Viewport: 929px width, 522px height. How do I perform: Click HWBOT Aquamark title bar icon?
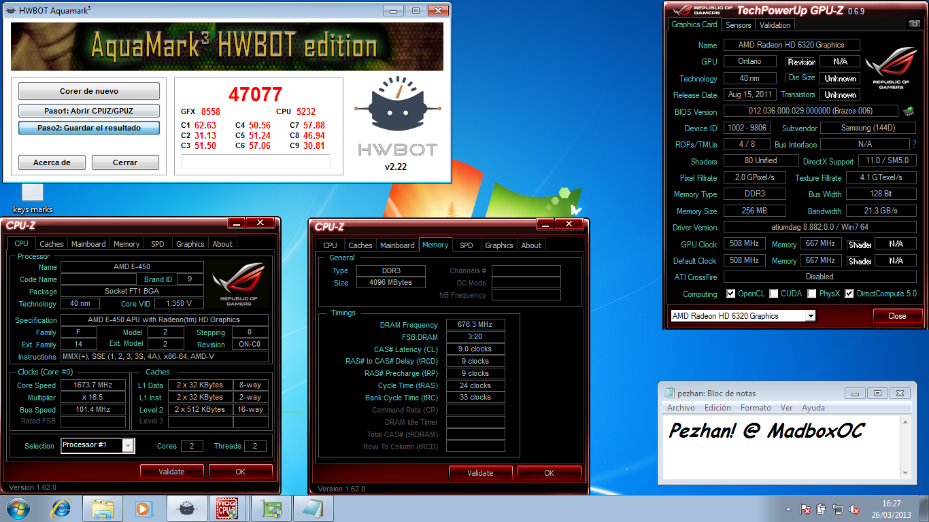[11, 10]
